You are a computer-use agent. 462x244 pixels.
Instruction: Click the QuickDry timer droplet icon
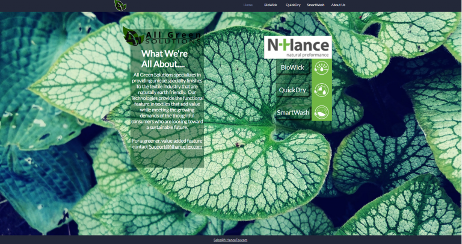pyautogui.click(x=321, y=90)
